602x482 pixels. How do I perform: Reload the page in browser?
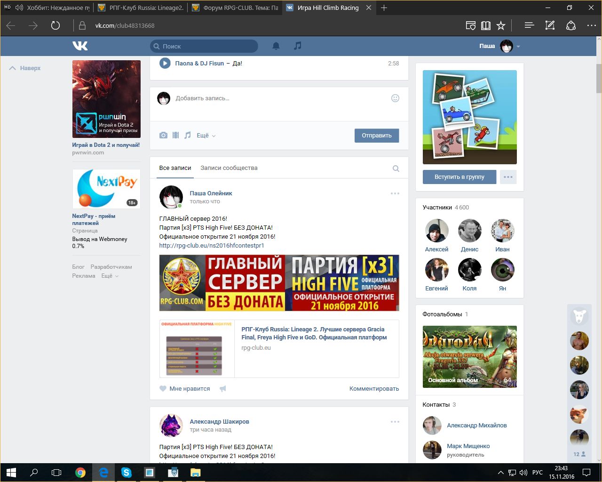click(55, 25)
